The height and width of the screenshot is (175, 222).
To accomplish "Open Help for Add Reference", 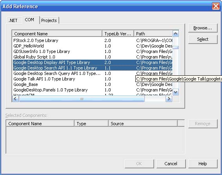I will point(203,164).
